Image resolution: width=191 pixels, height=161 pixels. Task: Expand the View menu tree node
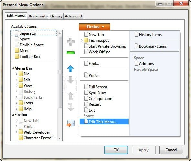pyautogui.click(x=16, y=86)
